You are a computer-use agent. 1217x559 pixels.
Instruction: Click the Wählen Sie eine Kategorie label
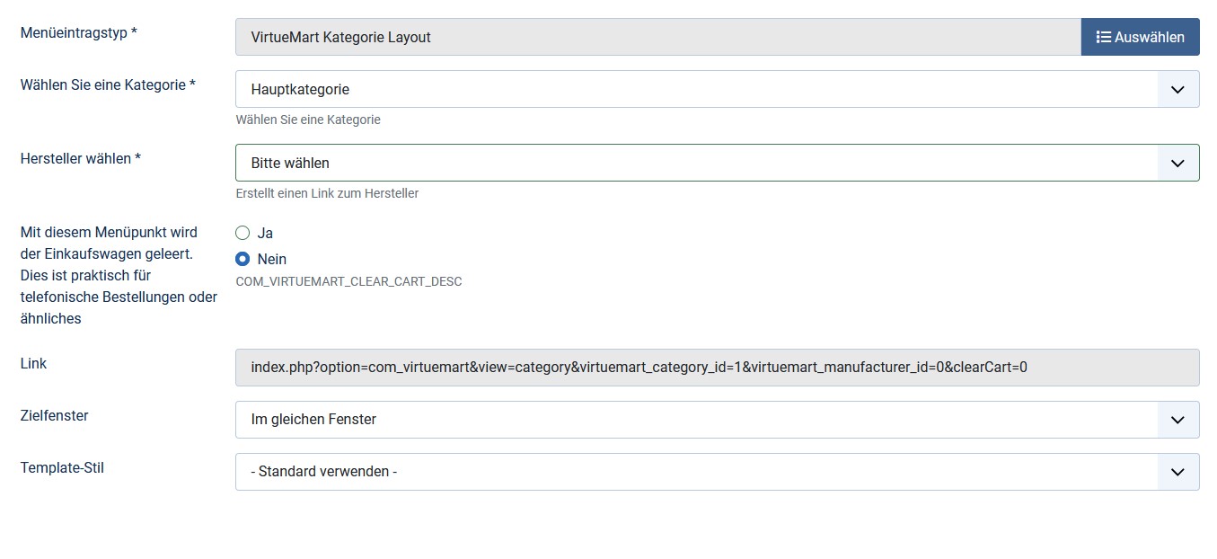click(x=108, y=84)
